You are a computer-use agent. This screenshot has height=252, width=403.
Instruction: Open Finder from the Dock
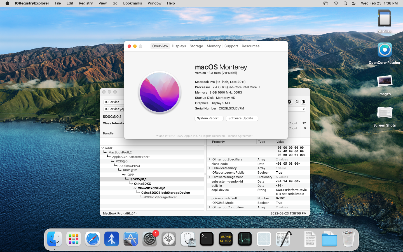coord(55,239)
